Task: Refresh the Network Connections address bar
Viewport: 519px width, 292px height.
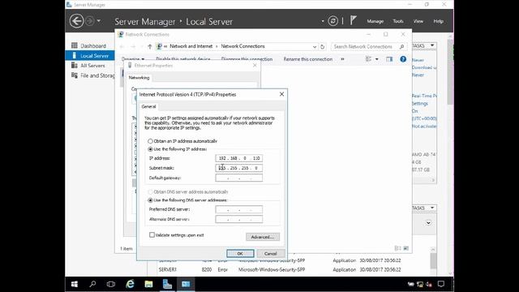Action: (x=323, y=47)
